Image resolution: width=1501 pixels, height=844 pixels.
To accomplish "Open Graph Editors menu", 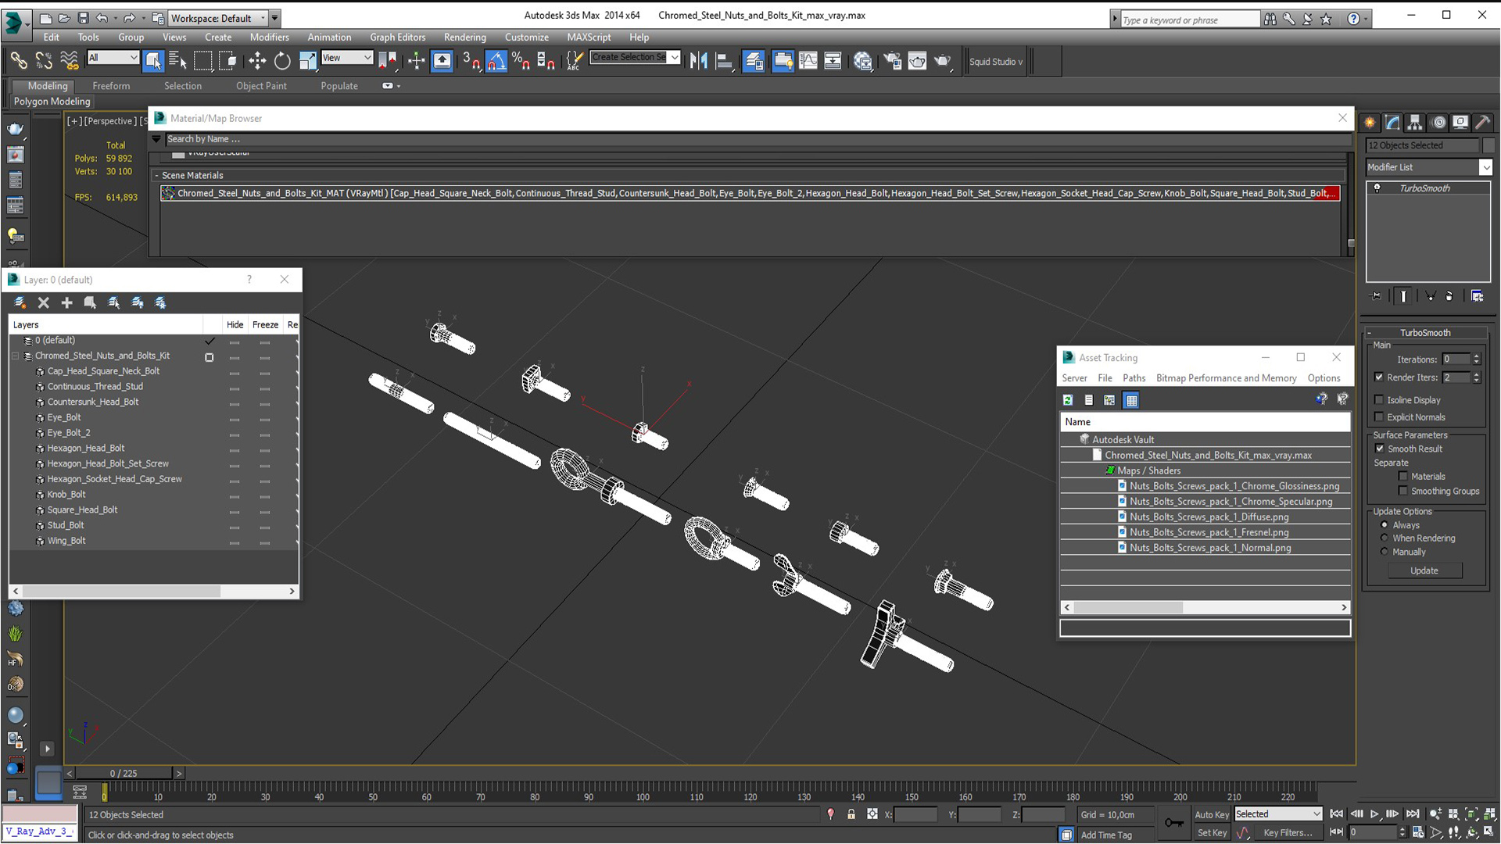I will (397, 37).
